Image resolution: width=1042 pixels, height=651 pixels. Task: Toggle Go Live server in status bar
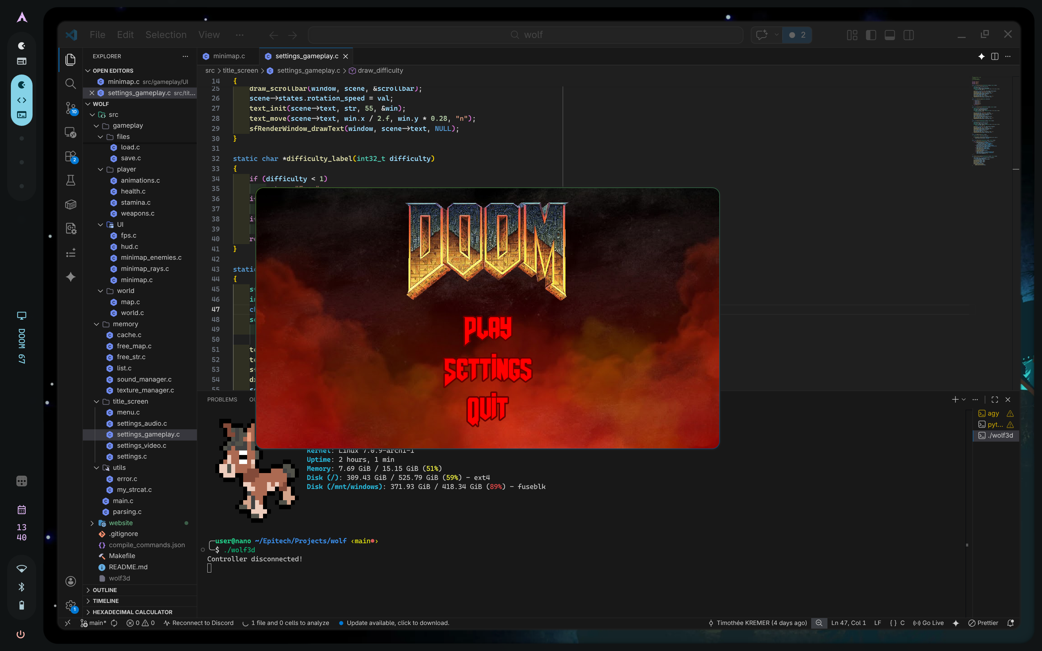click(928, 623)
